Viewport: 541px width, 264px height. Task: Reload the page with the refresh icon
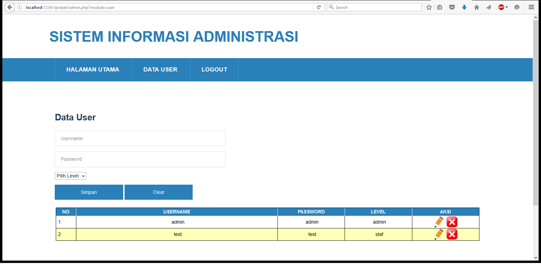(x=319, y=7)
